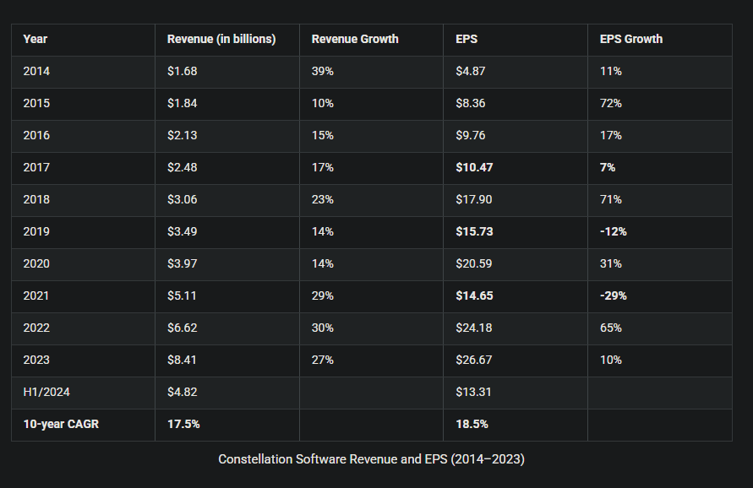Image resolution: width=753 pixels, height=488 pixels.
Task: Select the -29% EPS growth cell
Action: click(x=613, y=296)
